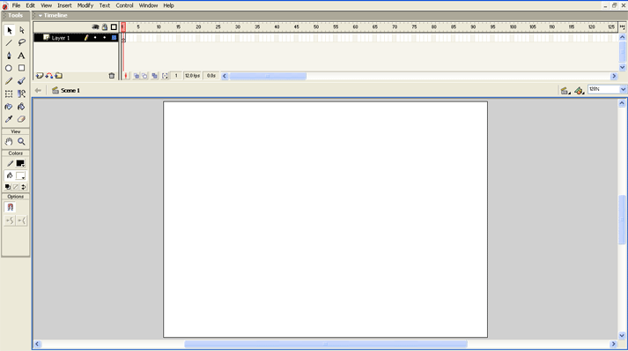The image size is (628, 351).
Task: Open the Modify menu
Action: coord(85,5)
